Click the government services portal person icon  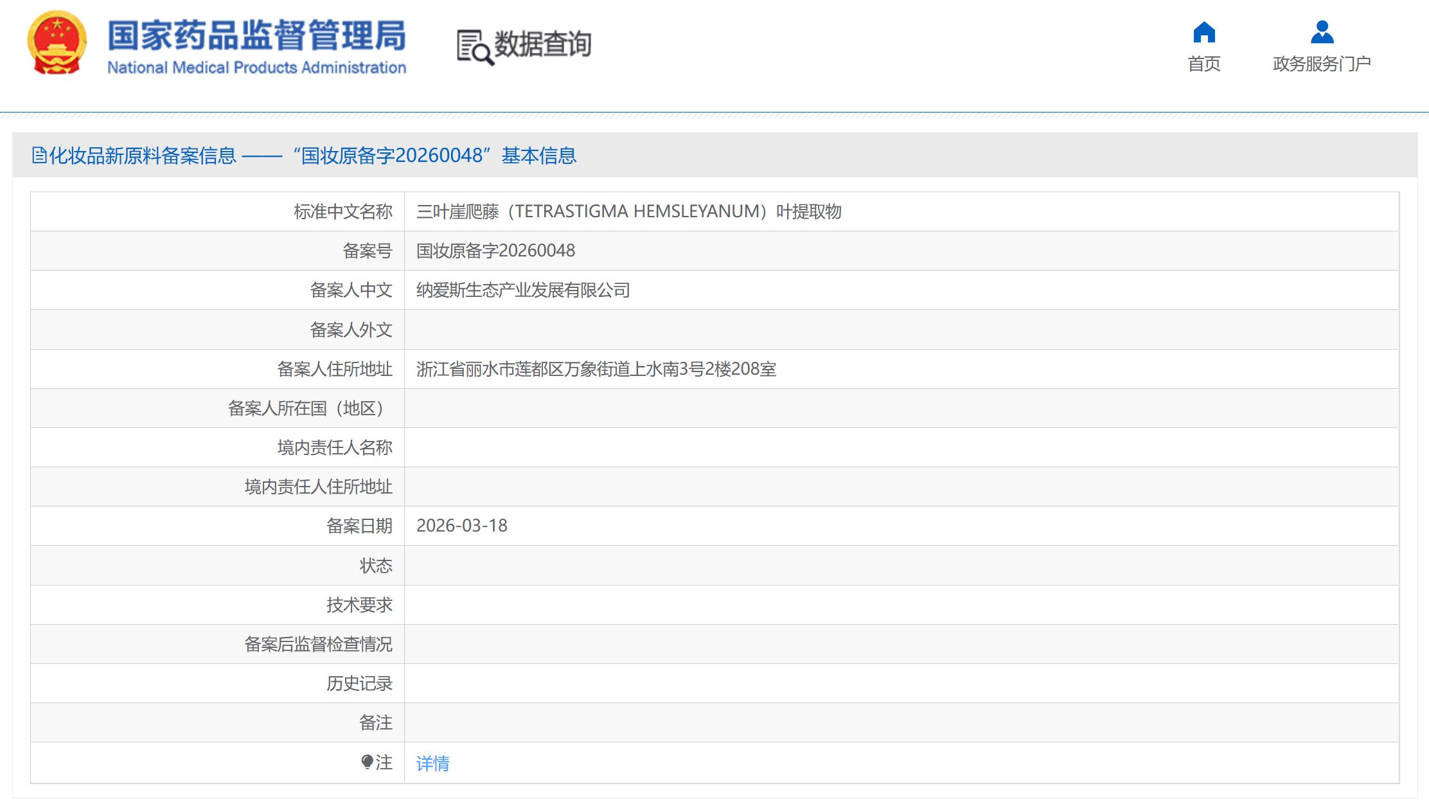pyautogui.click(x=1322, y=32)
